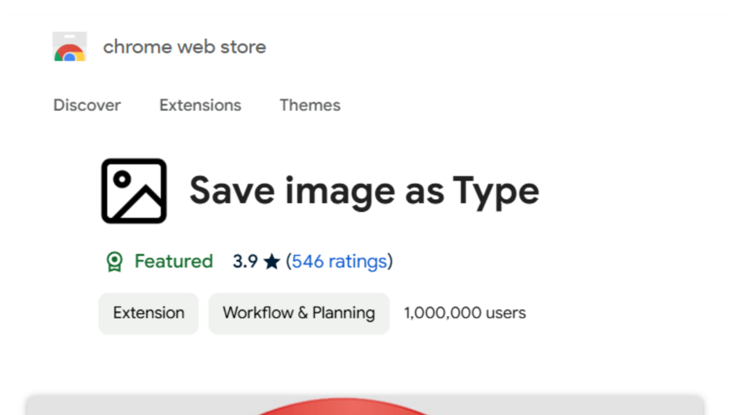Click the Save image as Type heading
Screen dimensions: 738x415
point(363,191)
